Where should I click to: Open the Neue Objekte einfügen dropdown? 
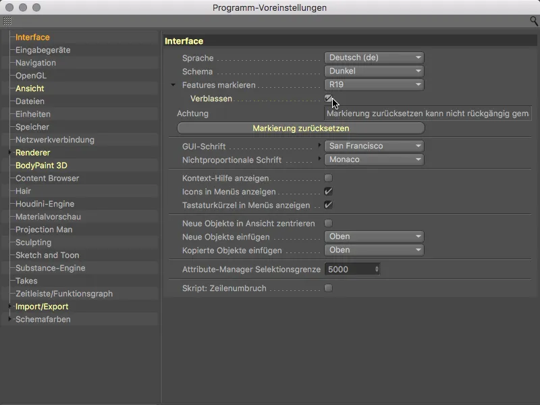(374, 237)
